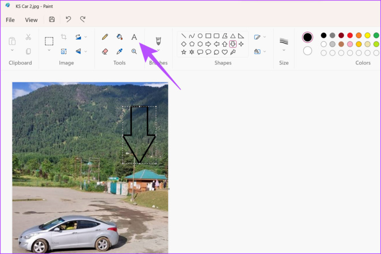Undo the last action
381x254 pixels.
[x=68, y=19]
